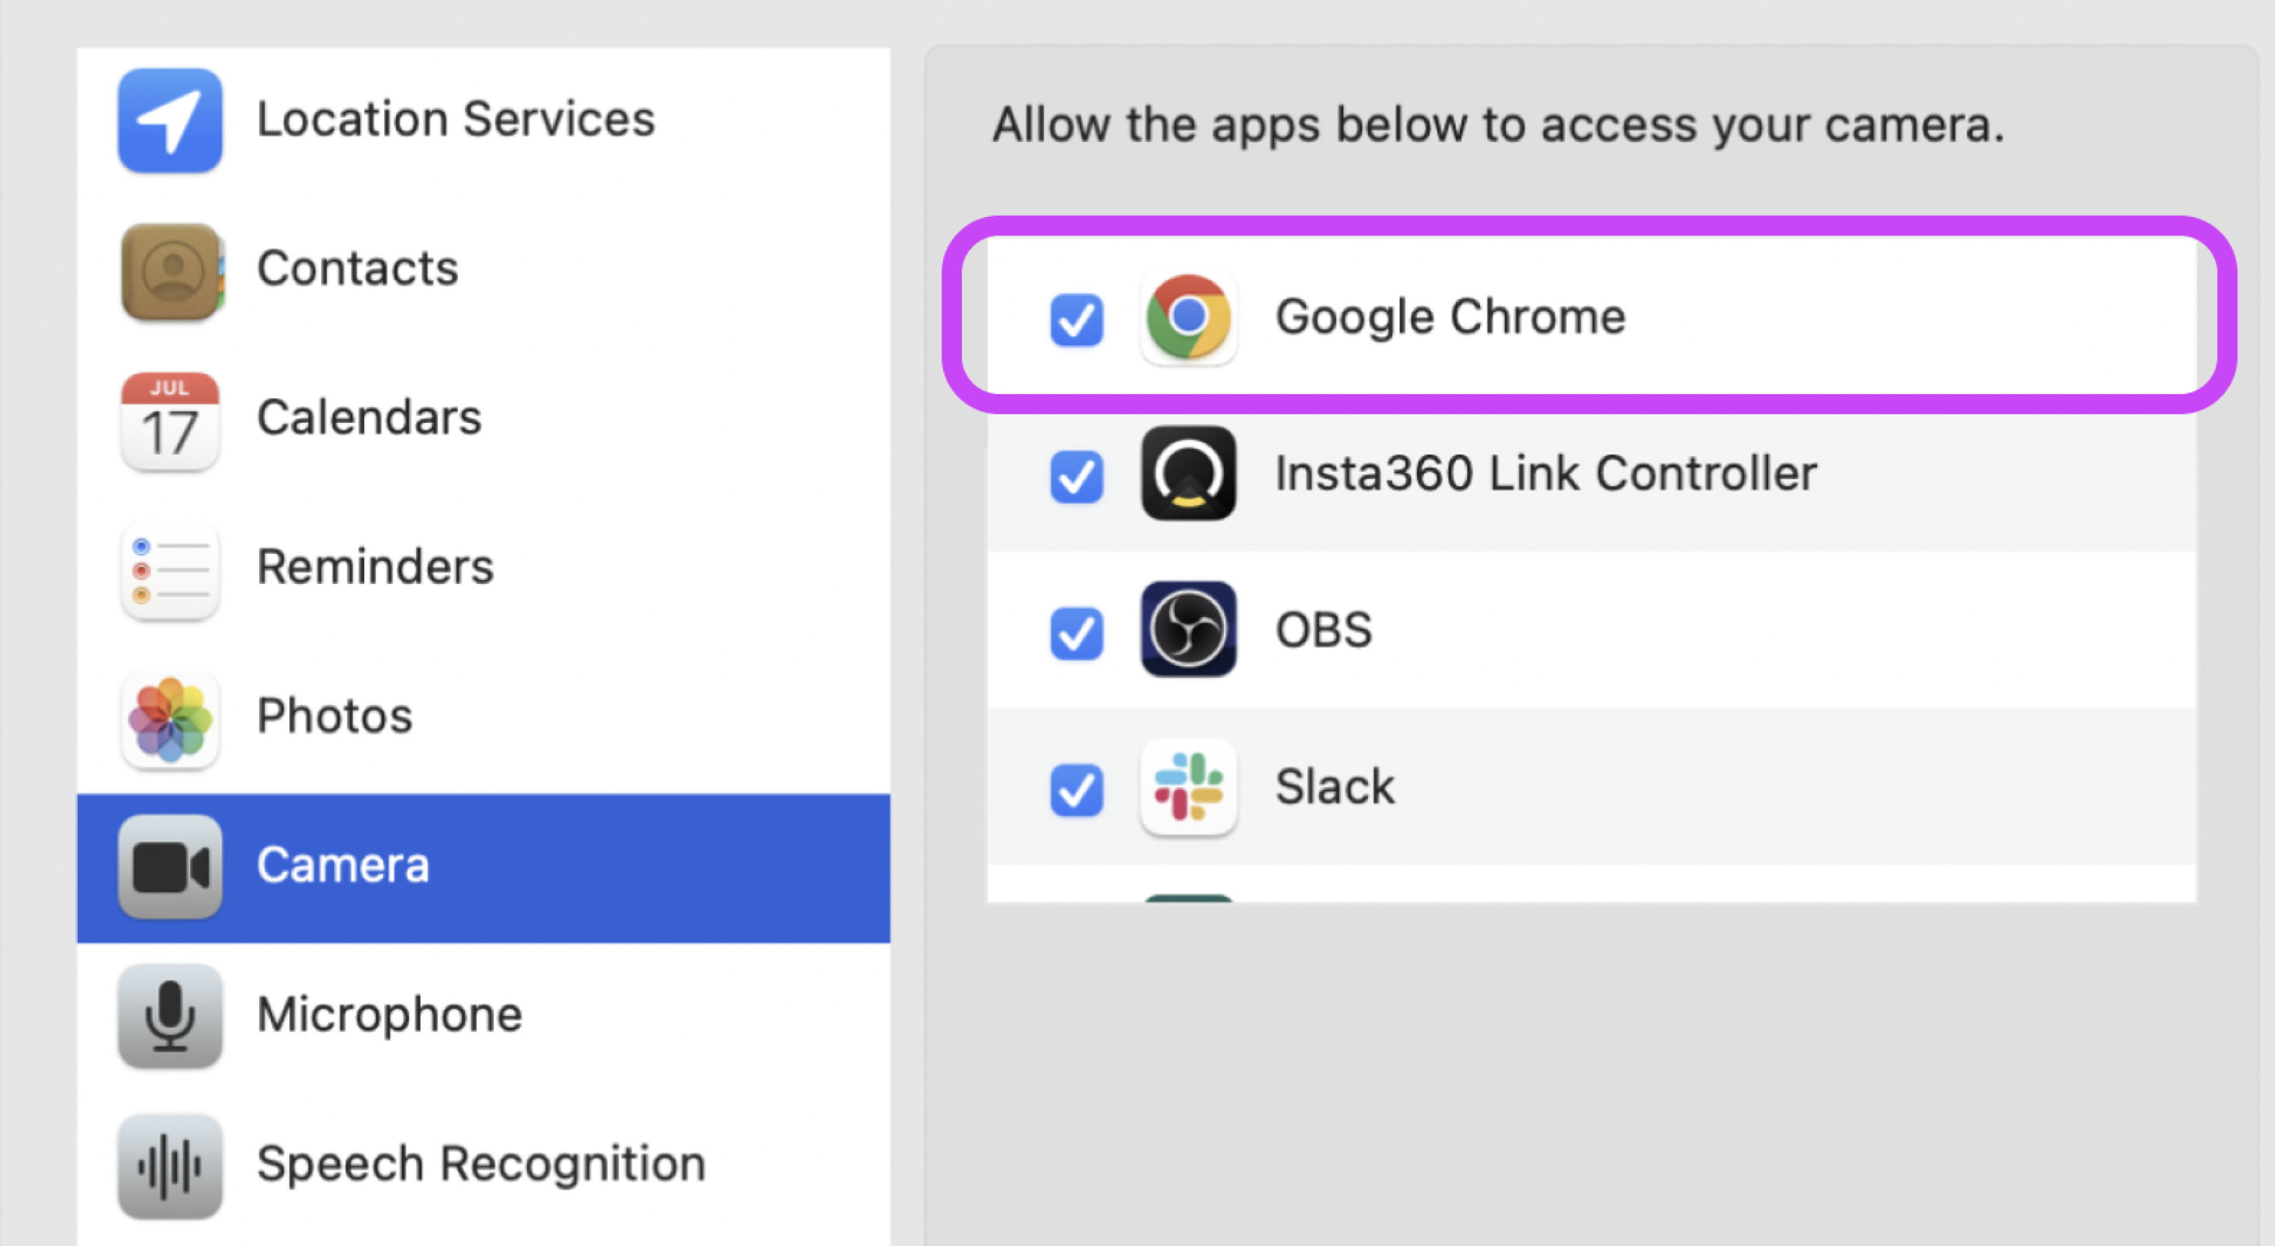
Task: Click the Location Services arrow icon
Action: pos(169,120)
